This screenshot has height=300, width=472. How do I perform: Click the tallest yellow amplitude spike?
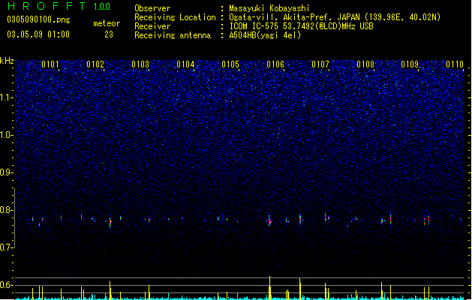coord(269,287)
